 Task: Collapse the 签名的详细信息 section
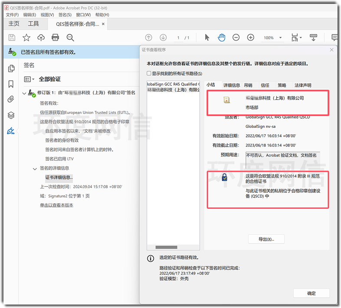pyautogui.click(x=35, y=169)
